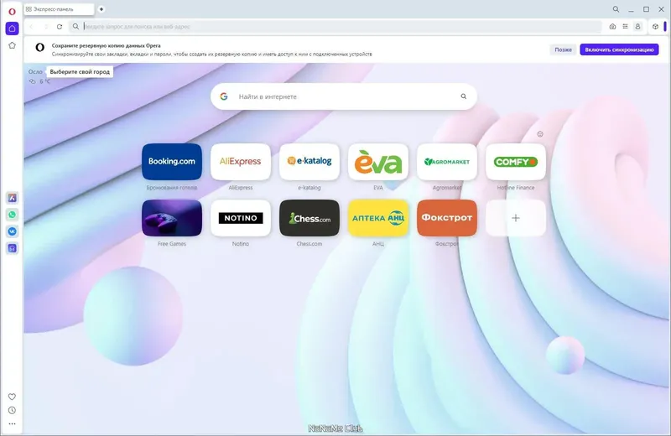Image resolution: width=671 pixels, height=436 pixels.
Task: Open the heart pinboards icon
Action: click(12, 397)
